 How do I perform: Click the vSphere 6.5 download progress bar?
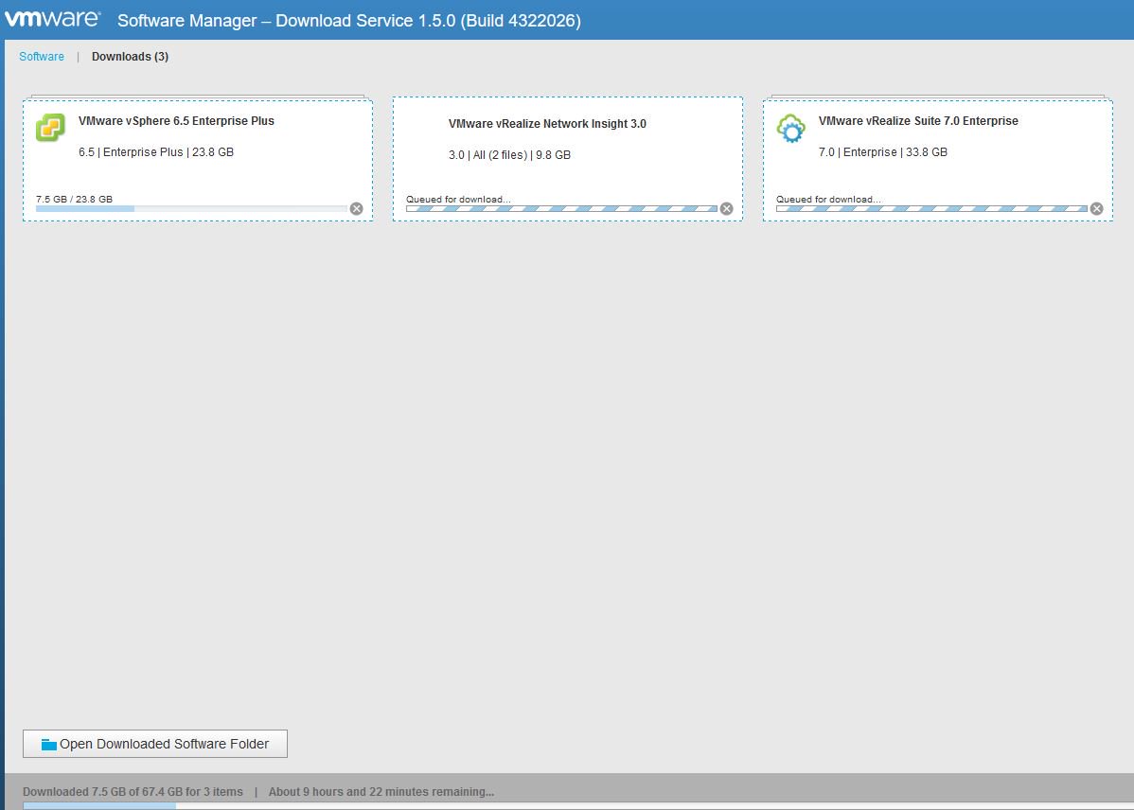click(x=191, y=209)
